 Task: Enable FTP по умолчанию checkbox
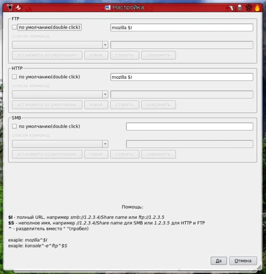click(14, 27)
